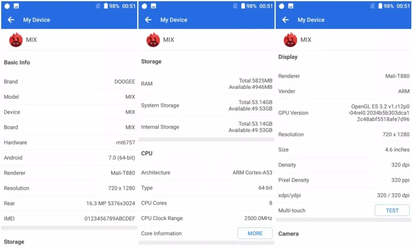Tap AnTuTu logo above the Display heading
This screenshot has height=249, width=413.
tap(290, 40)
